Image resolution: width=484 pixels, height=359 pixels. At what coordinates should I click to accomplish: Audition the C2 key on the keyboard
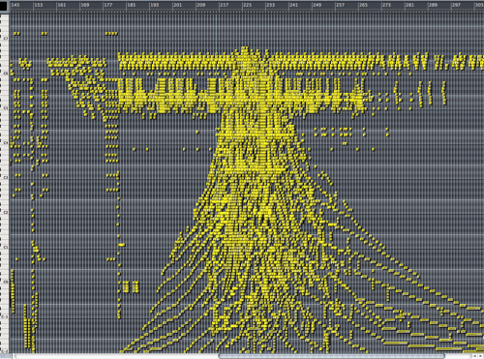pyautogui.click(x=5, y=213)
